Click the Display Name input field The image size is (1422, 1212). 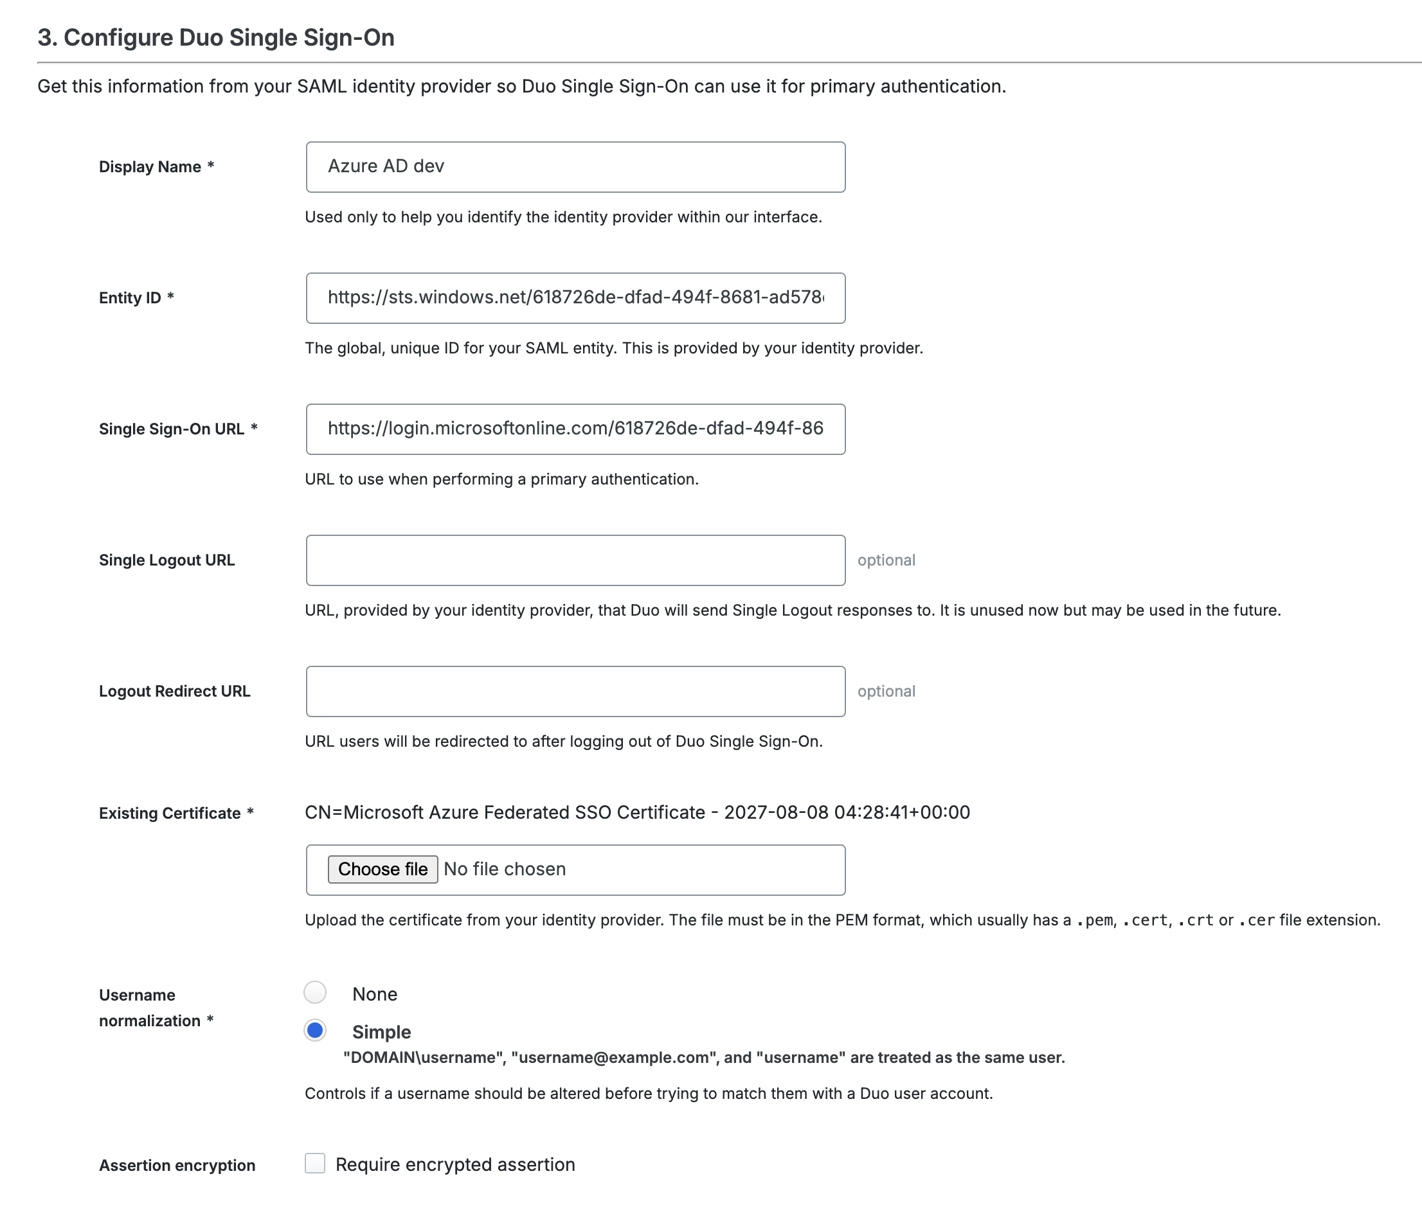coord(575,166)
